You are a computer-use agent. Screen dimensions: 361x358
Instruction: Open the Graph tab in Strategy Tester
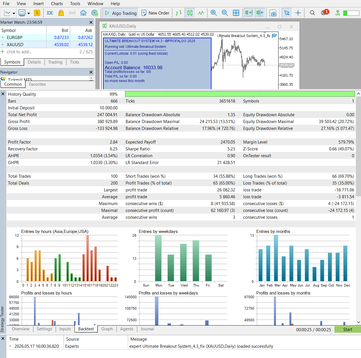coord(107,329)
